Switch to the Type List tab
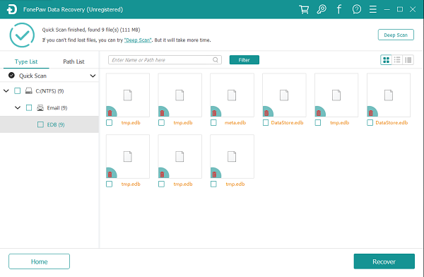The width and height of the screenshot is (424, 277). click(x=26, y=61)
